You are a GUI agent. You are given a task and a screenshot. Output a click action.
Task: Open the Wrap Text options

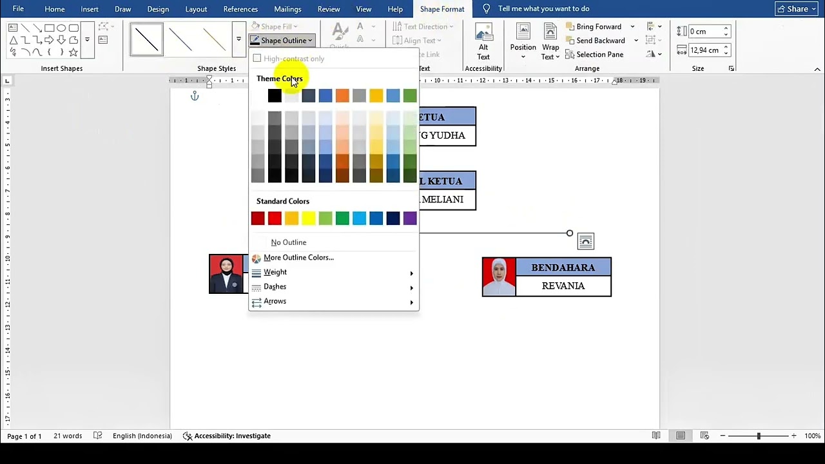tap(550, 43)
